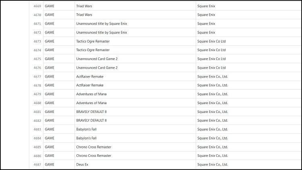Screen dimensions: 302x170
Task: Select row number 4676
Action: [37, 68]
